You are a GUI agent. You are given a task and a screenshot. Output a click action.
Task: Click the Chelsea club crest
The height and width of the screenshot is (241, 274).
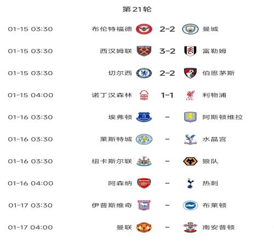click(x=144, y=73)
